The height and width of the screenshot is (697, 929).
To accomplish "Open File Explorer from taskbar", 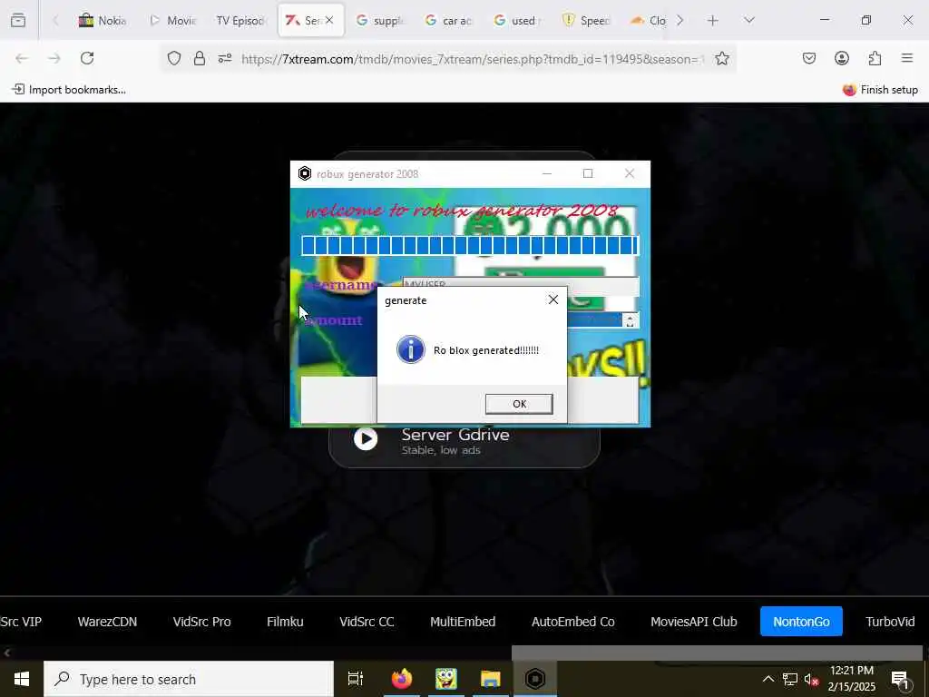I will 491,679.
